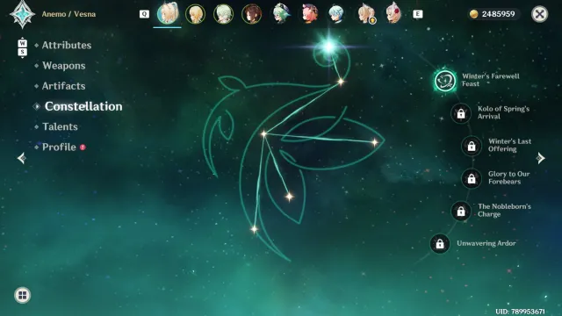The width and height of the screenshot is (562, 316).
Task: Click the Glory to Our Forebears label
Action: pyautogui.click(x=508, y=177)
